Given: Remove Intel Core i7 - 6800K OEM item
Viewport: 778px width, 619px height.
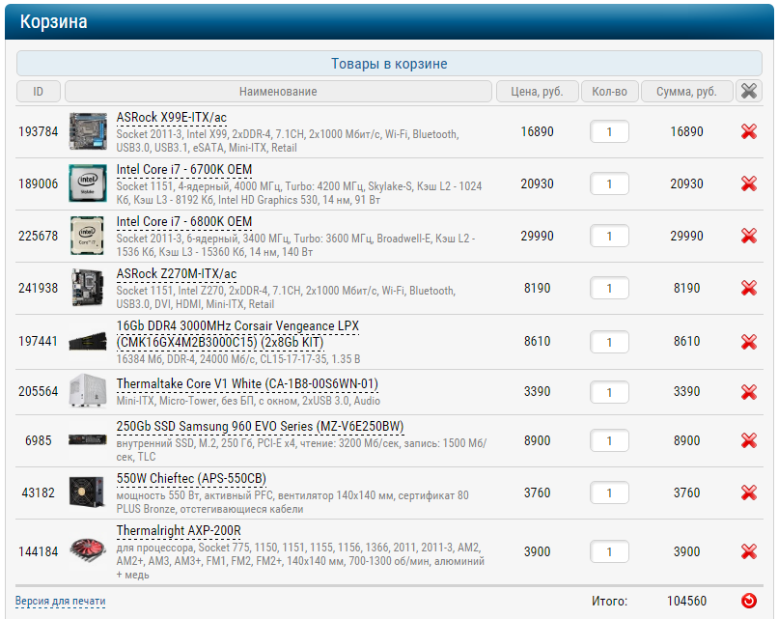Looking at the screenshot, I should pos(749,236).
